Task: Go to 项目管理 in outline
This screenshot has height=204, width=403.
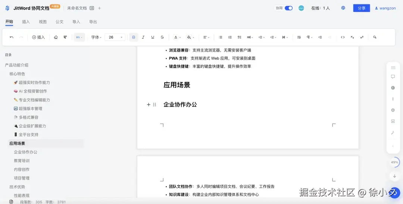Action: [22, 178]
